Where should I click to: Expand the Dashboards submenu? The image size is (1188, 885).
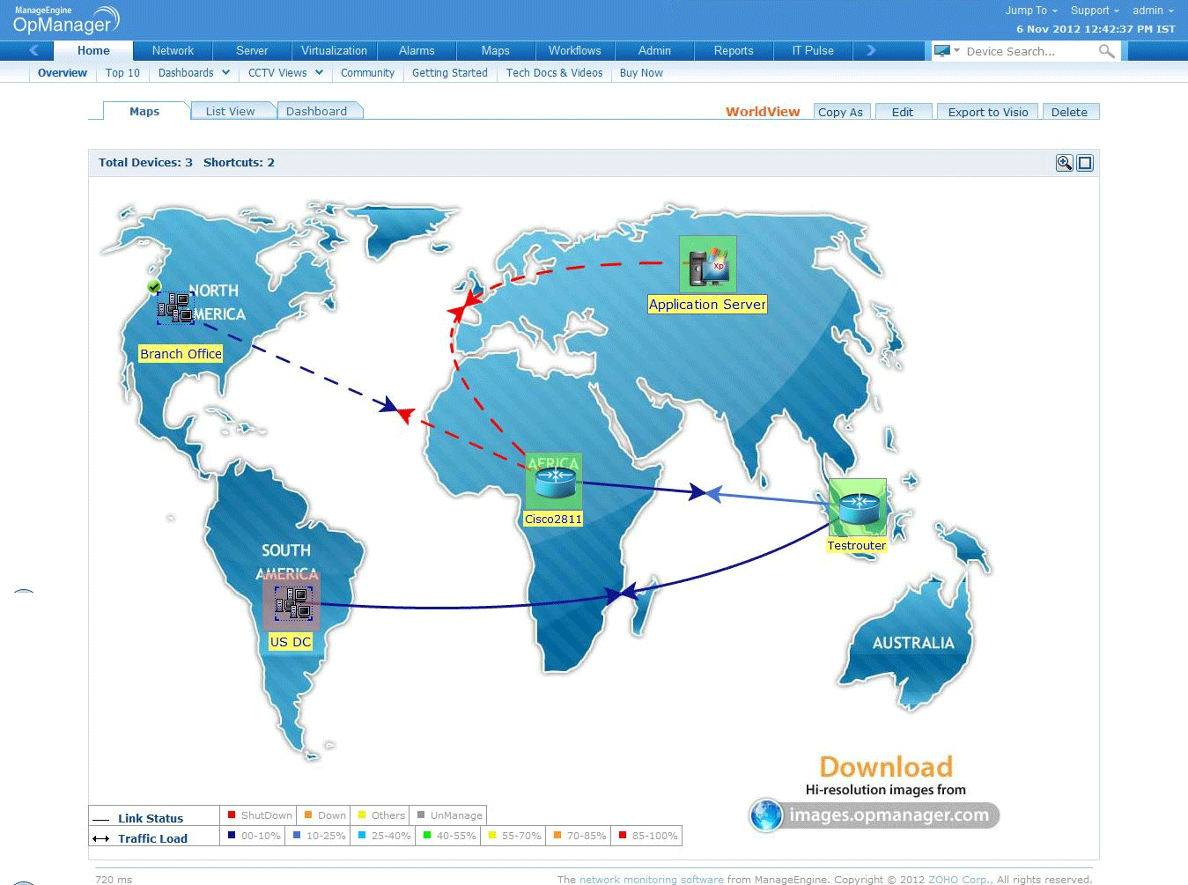tap(194, 73)
